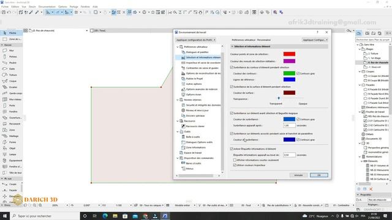
Task: Click the Transparence slider handle
Action: tap(279, 98)
